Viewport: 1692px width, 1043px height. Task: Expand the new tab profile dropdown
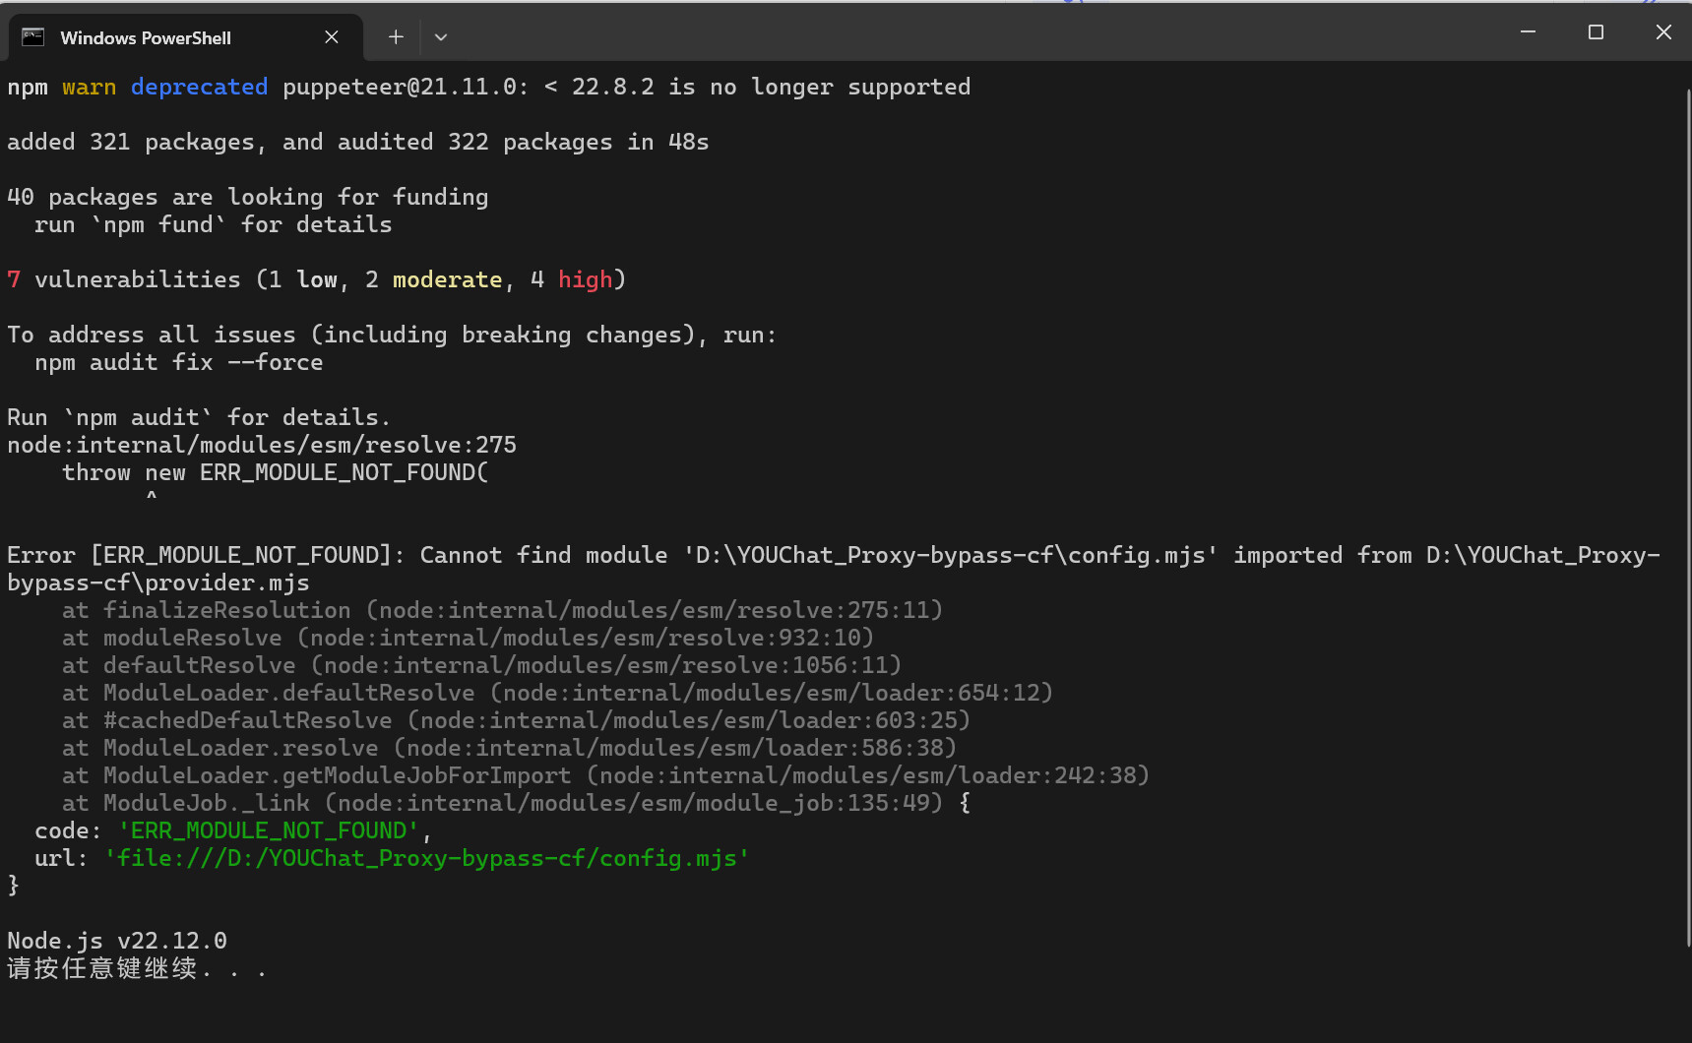pyautogui.click(x=441, y=37)
